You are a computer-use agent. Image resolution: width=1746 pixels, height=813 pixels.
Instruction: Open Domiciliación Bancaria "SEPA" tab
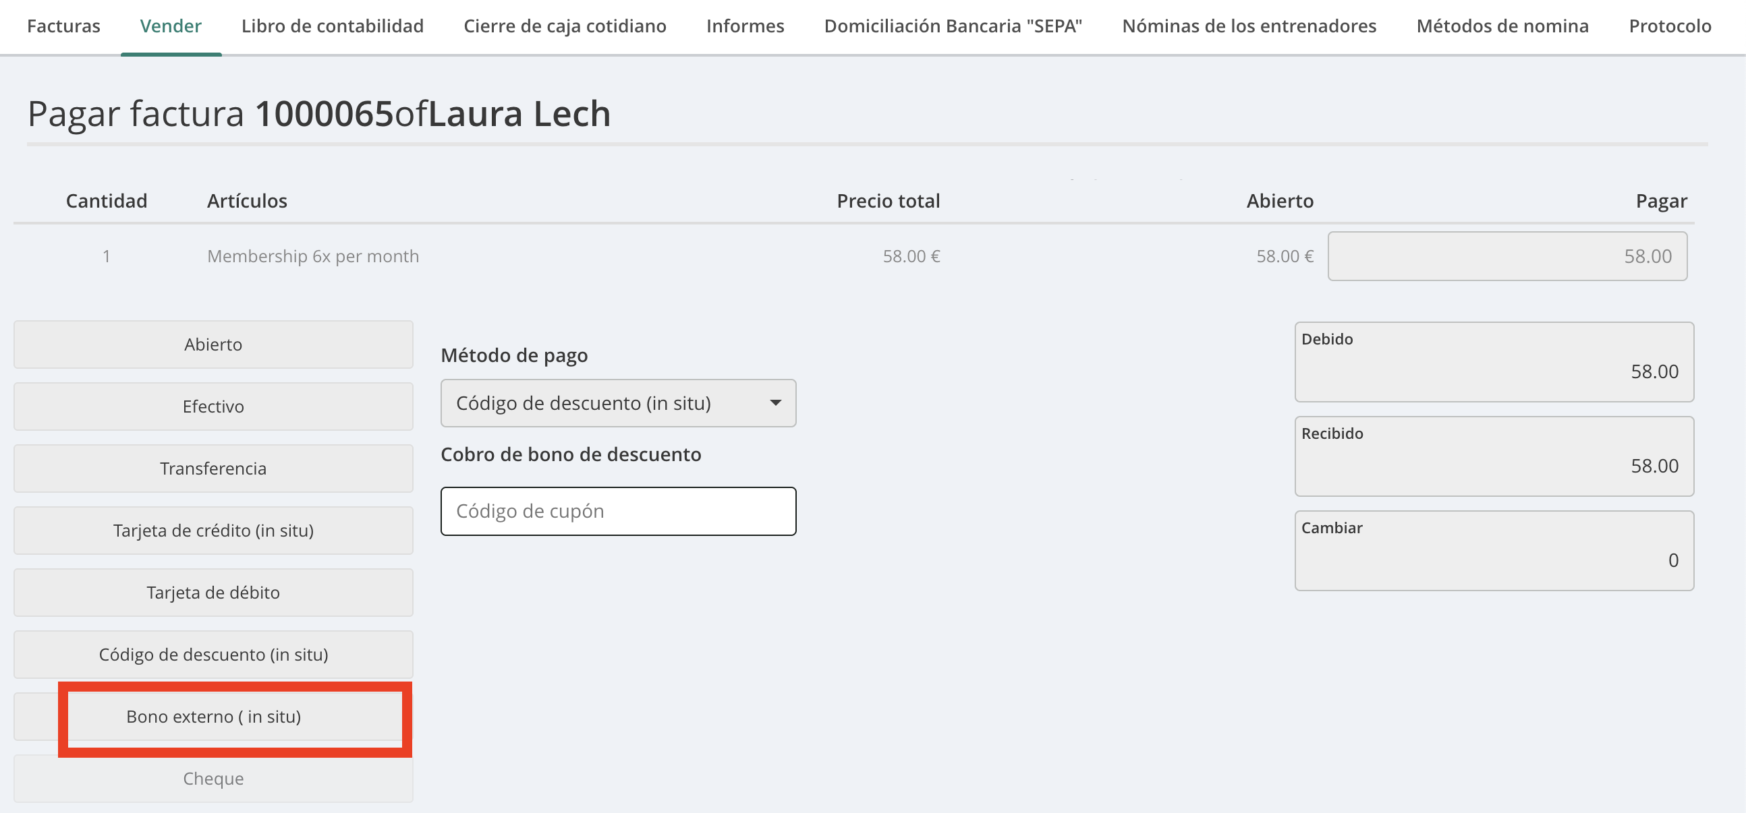[x=953, y=26]
